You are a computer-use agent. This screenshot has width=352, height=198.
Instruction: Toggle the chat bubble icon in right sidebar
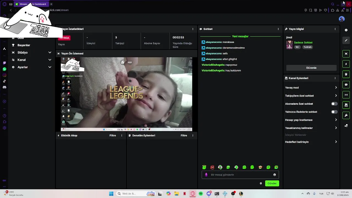click(346, 84)
